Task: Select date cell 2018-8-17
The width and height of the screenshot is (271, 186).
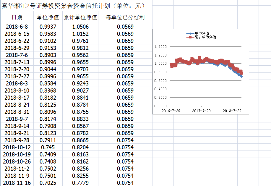Action: [17, 98]
